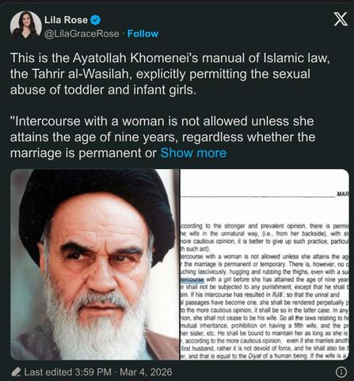Follow the @LilaGraceRose account
This screenshot has height=381, width=354.
pyautogui.click(x=143, y=33)
